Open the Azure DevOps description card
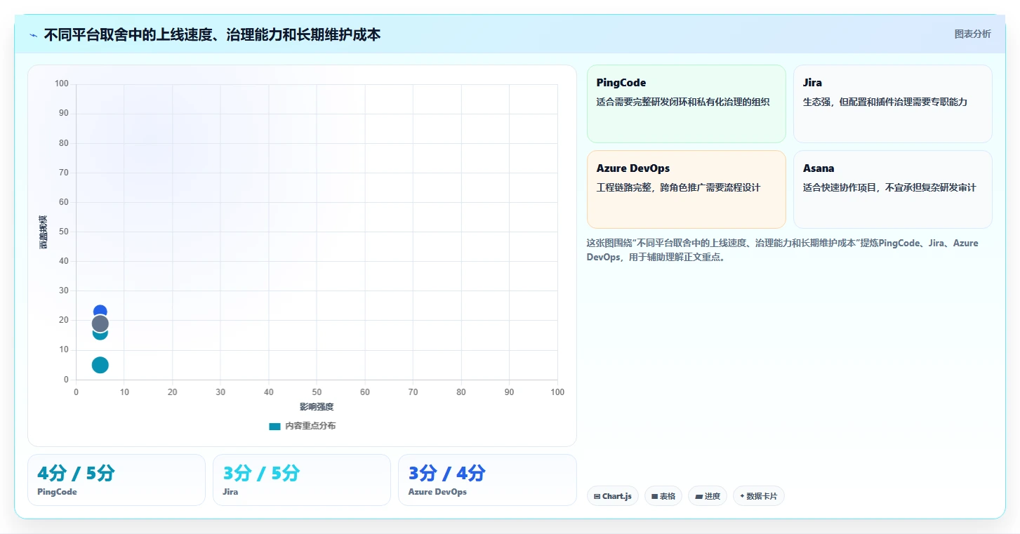The image size is (1020, 534). pyautogui.click(x=687, y=189)
